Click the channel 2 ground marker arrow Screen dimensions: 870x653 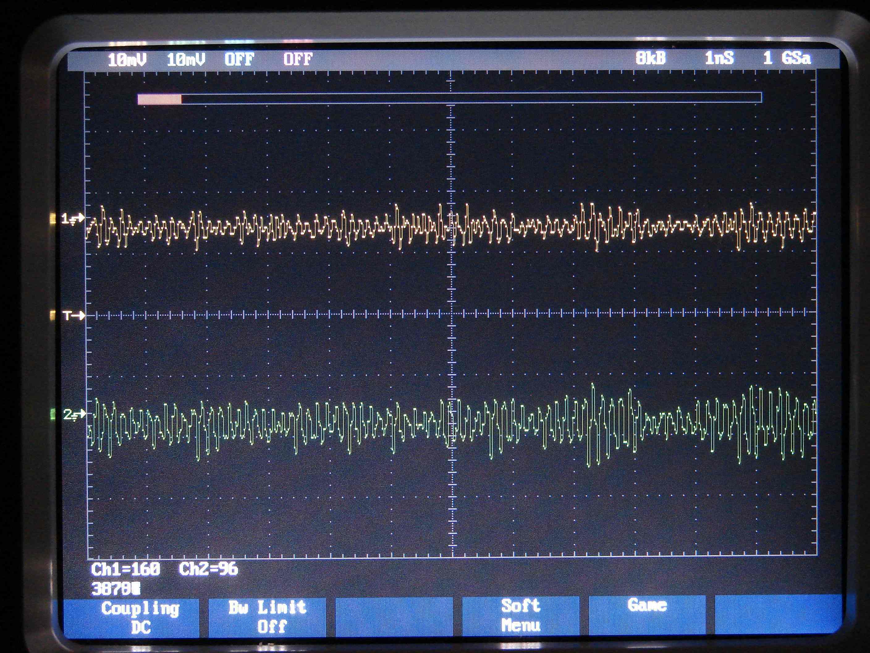74,414
